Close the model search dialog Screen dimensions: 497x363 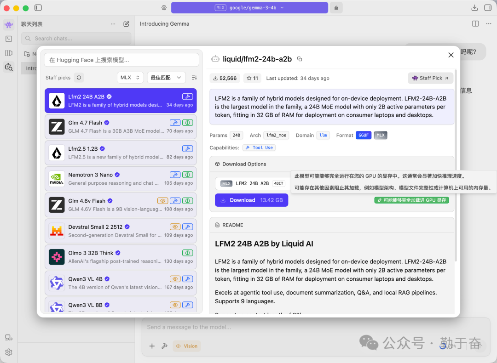click(x=451, y=55)
